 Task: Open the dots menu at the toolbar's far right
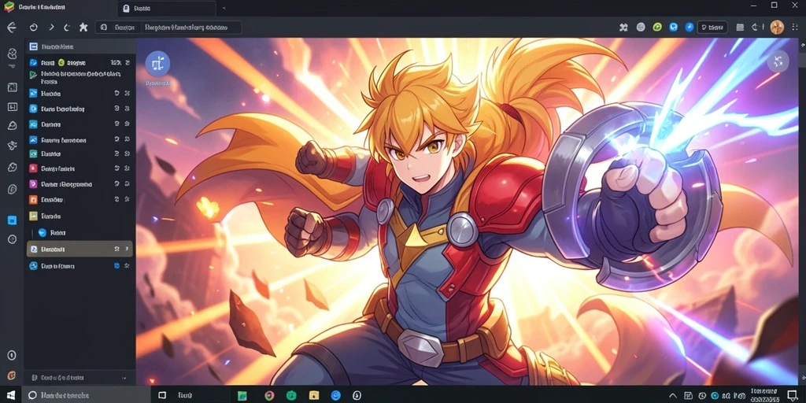[x=795, y=28]
